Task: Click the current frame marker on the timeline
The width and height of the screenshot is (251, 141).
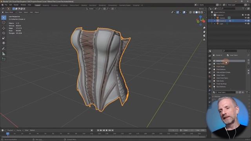Action: [7, 134]
